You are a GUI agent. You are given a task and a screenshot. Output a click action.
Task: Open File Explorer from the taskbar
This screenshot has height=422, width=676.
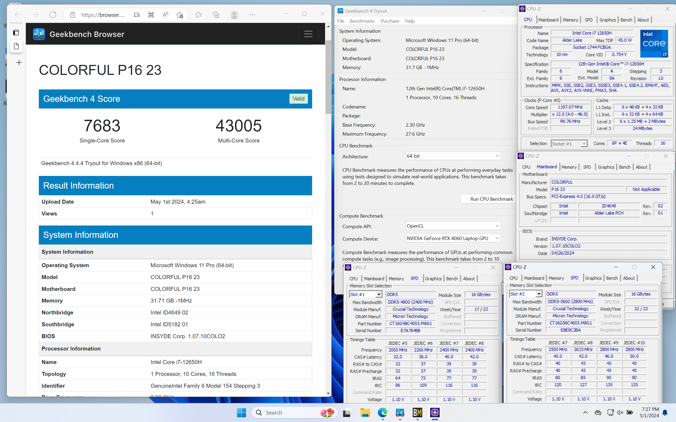click(x=365, y=413)
